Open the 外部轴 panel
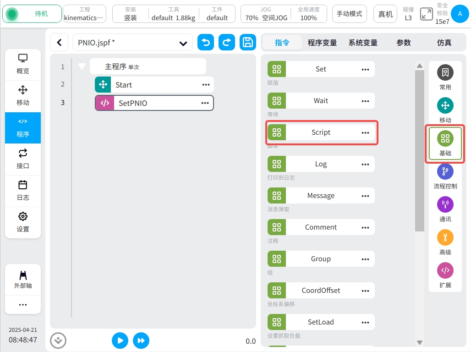The height and width of the screenshot is (352, 471). point(23,280)
